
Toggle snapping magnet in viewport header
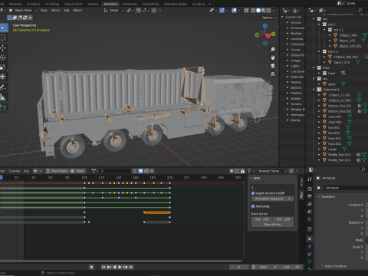tap(138, 11)
